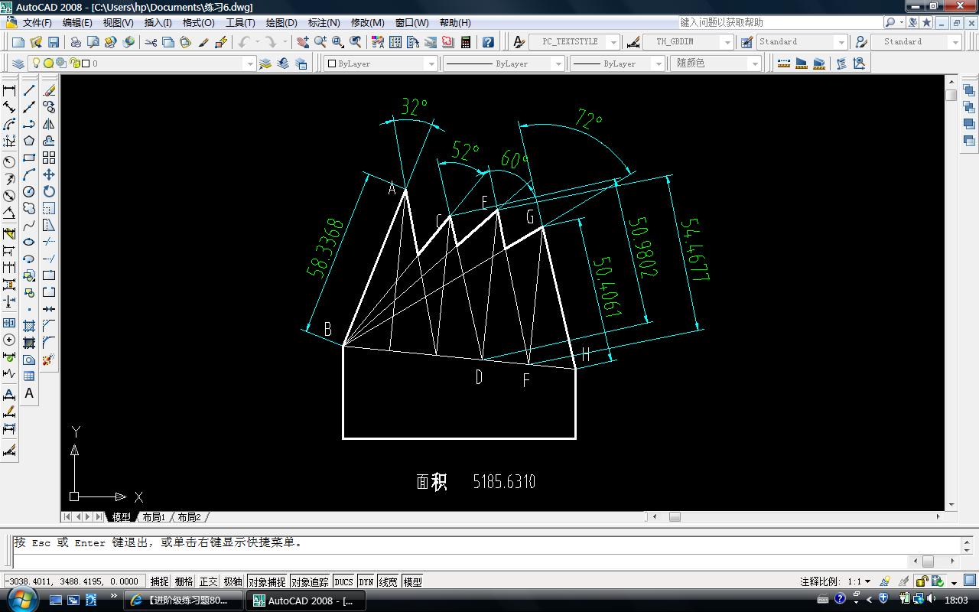Toggle DUCS dynamic UCS

(344, 581)
